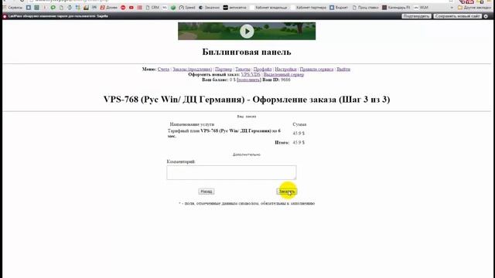Image resolution: width=495 pixels, height=278 pixels.
Task: Click the Итого total 45.9 $ value
Action: 299,143
